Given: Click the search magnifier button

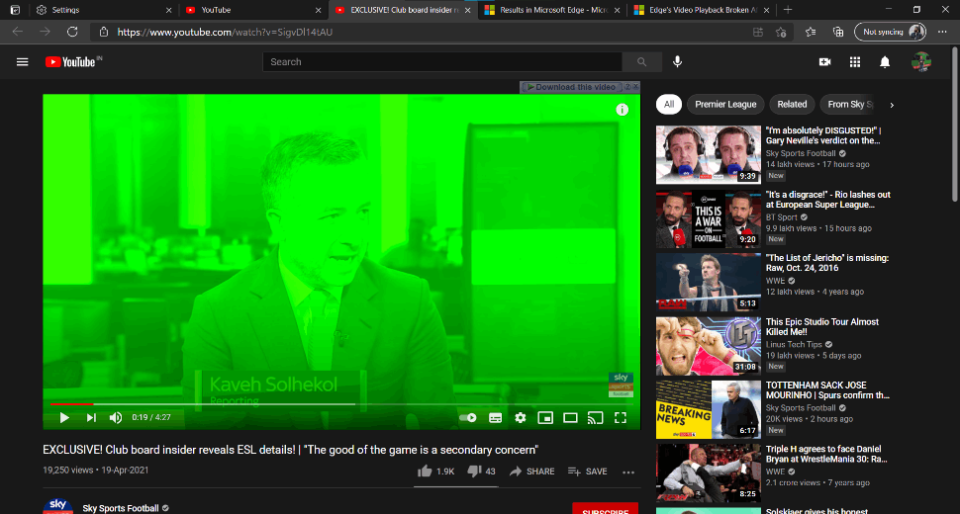Looking at the screenshot, I should click(x=641, y=61).
